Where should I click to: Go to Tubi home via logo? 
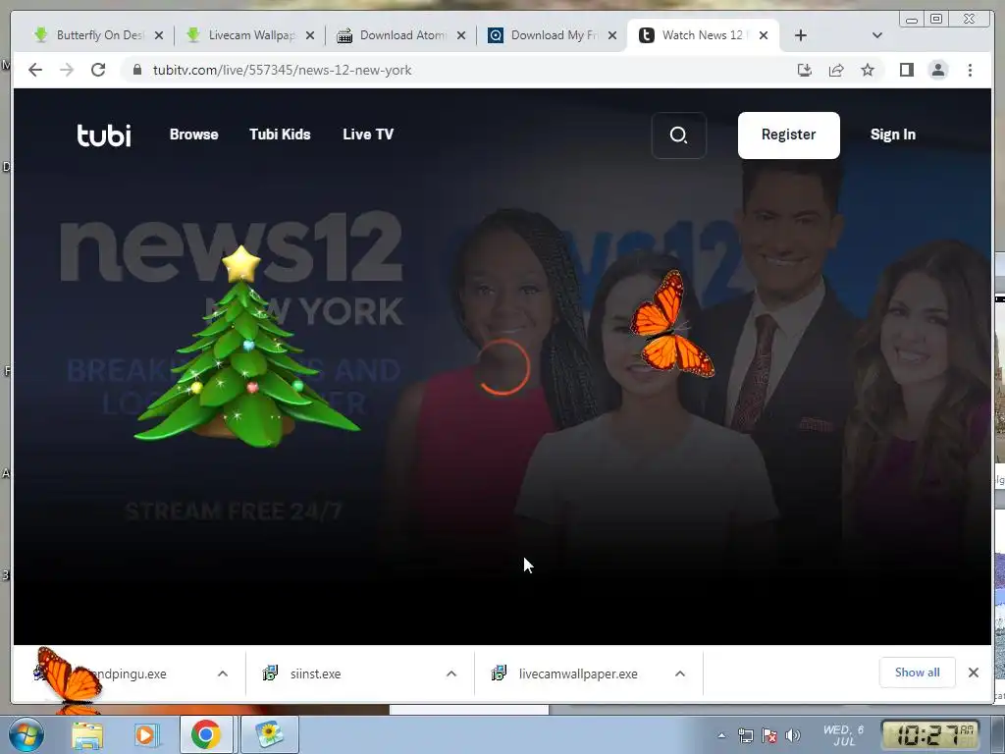point(104,135)
